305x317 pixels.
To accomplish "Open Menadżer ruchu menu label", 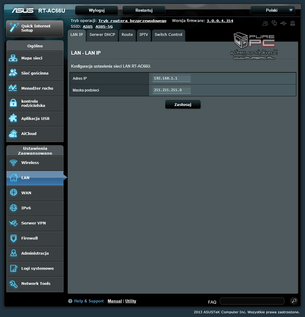I will 37,88.
